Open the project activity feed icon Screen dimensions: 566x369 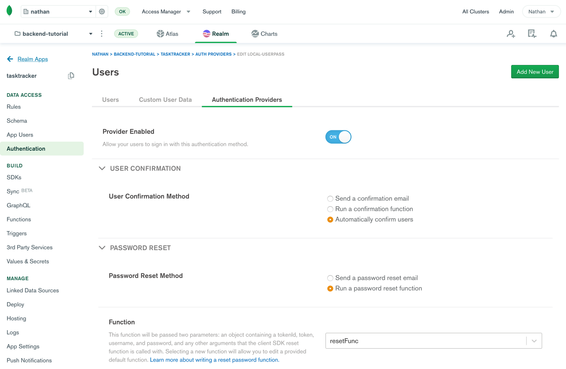[532, 34]
